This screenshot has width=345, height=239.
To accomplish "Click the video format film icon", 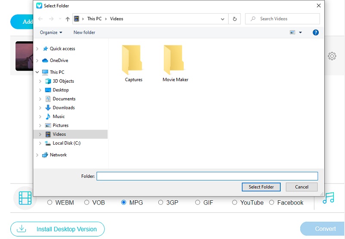I will click(x=25, y=198).
